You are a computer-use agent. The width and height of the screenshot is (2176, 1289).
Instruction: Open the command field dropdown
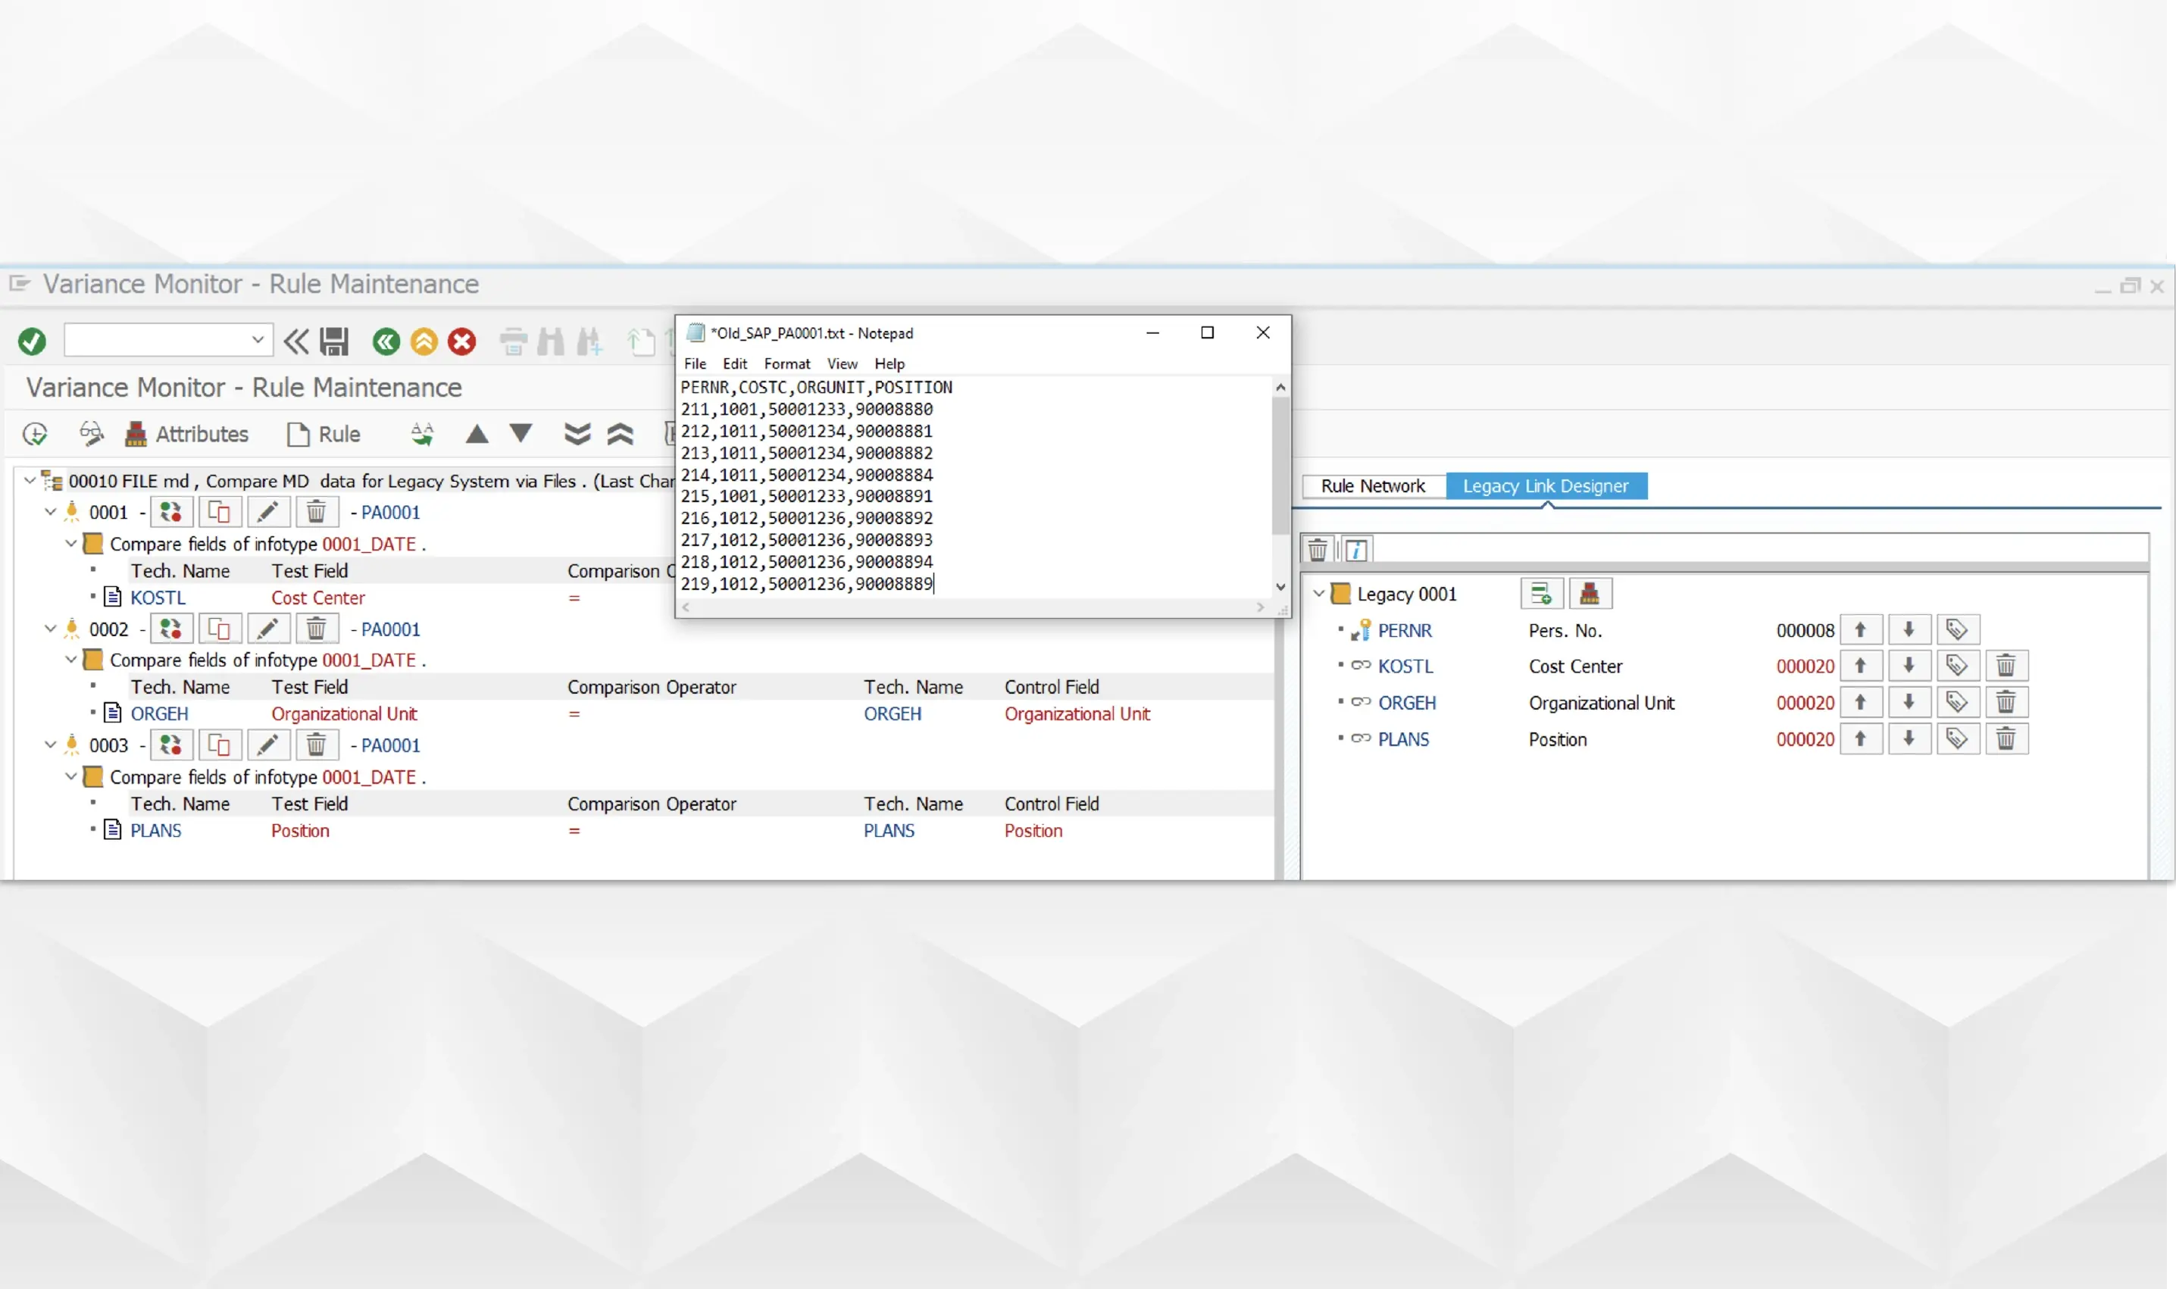coord(258,341)
